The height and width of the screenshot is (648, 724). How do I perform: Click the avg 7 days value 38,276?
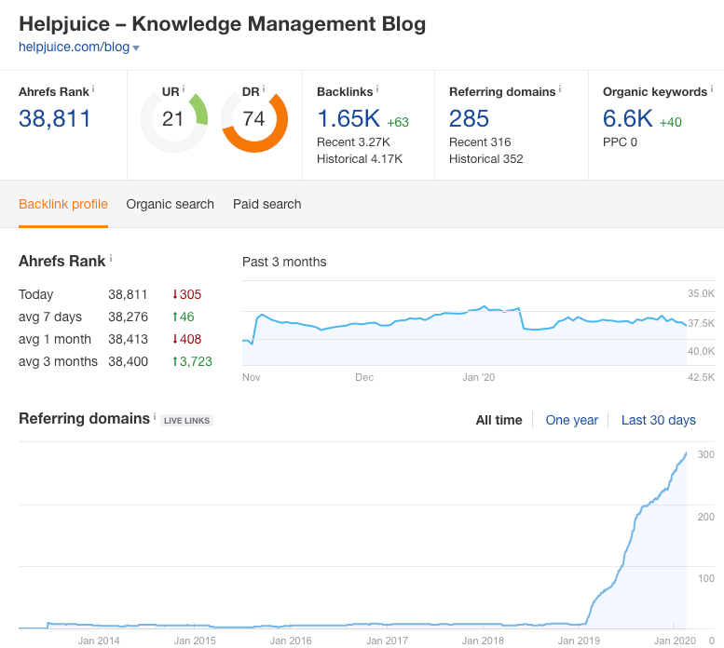click(128, 317)
